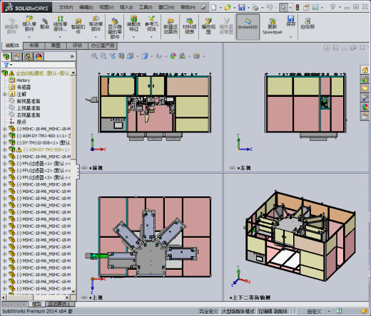Open Design Library in the task pane

(x=365, y=79)
